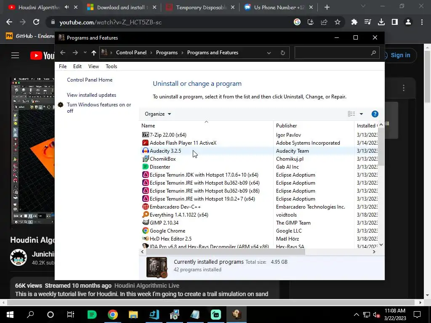
Task: Open the notification center icon
Action: pos(417,315)
